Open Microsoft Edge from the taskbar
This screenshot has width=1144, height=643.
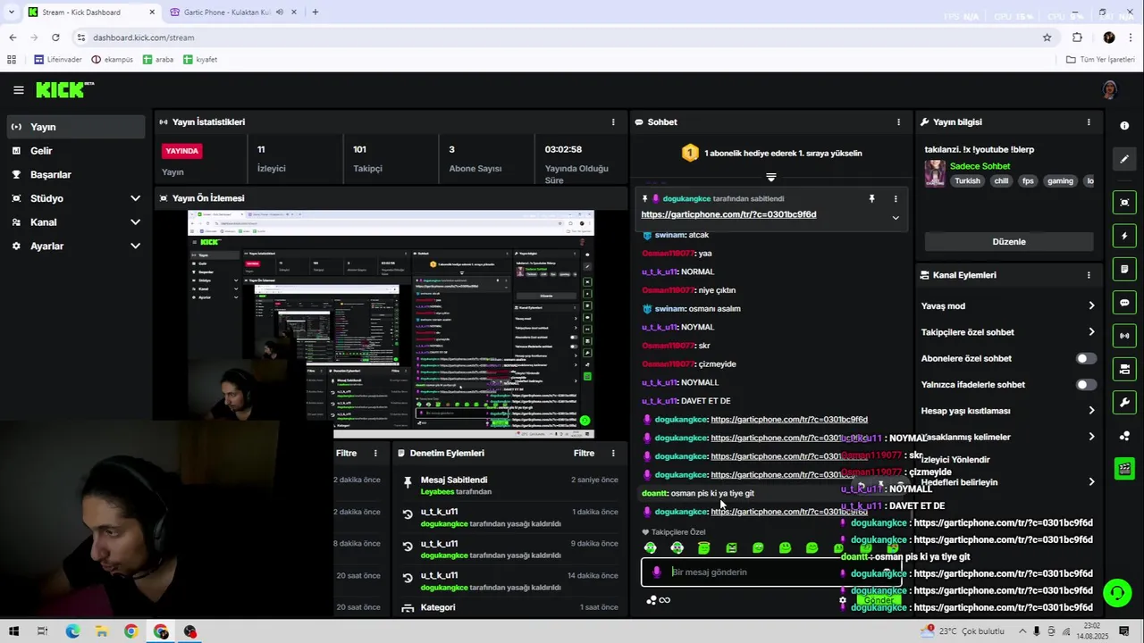(72, 631)
